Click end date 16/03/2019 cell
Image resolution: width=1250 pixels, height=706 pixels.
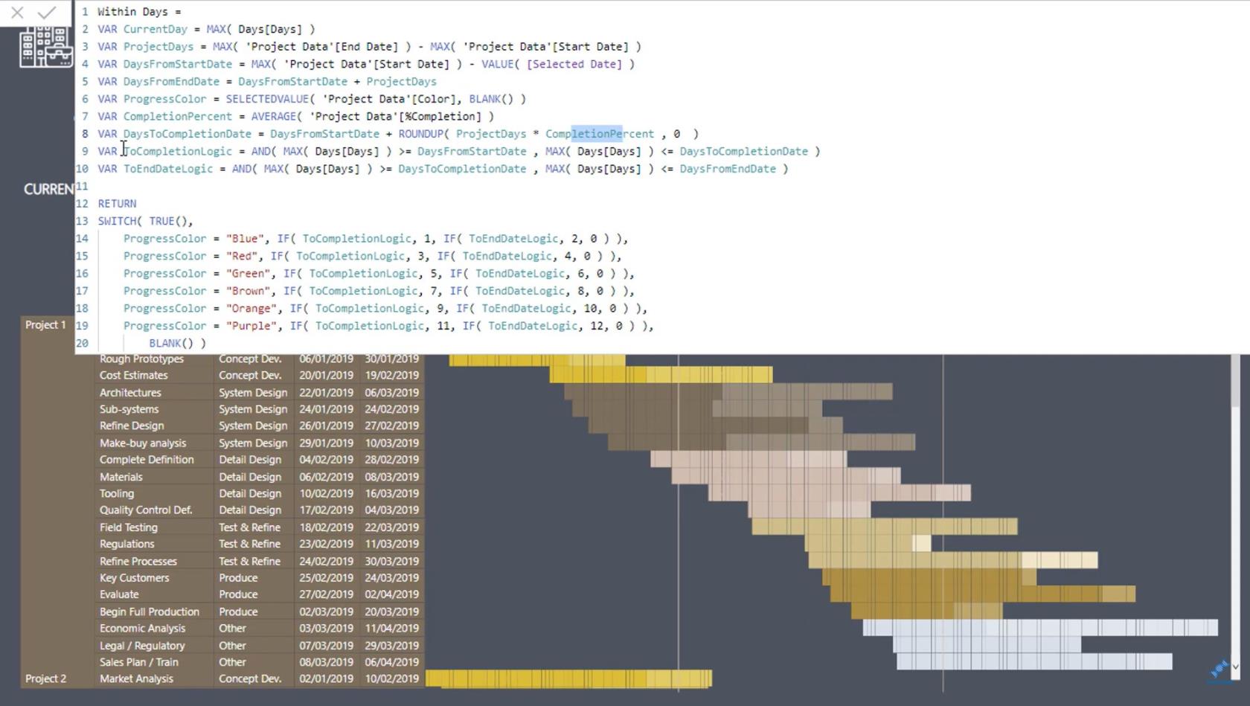point(391,493)
